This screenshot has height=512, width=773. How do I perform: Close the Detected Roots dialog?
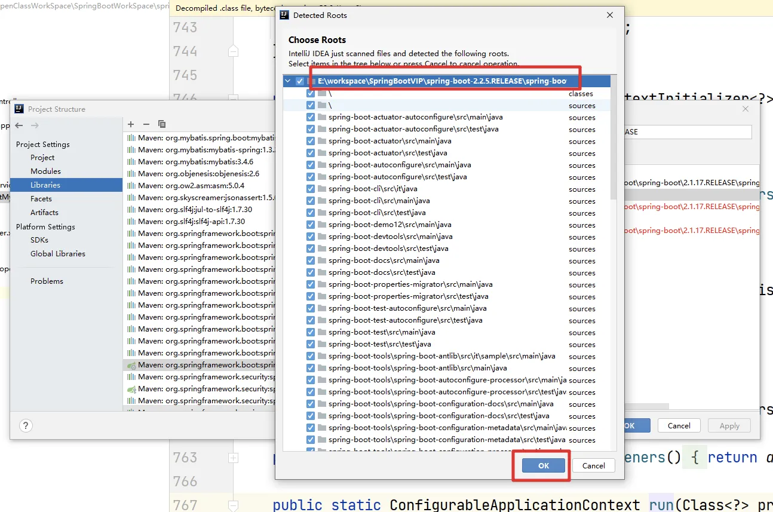(x=609, y=15)
